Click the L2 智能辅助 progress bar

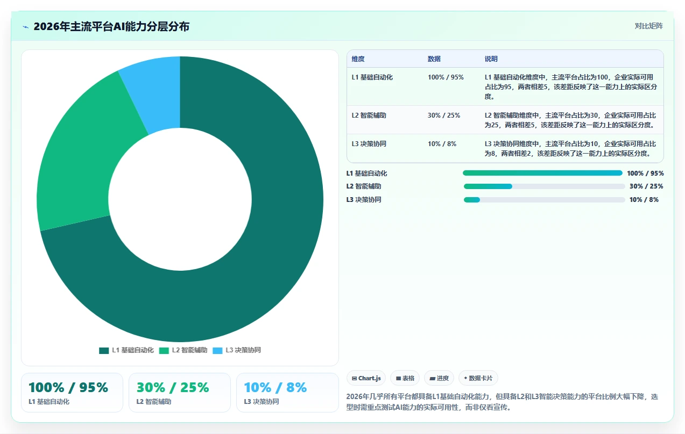click(544, 186)
